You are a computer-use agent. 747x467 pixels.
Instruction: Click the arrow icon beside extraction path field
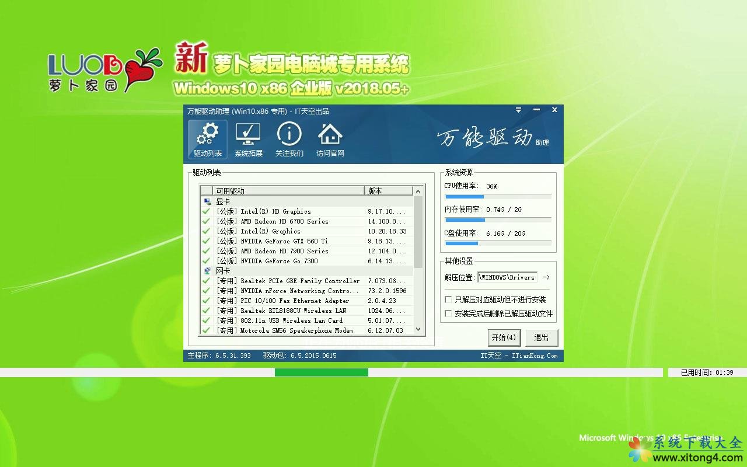coord(547,277)
